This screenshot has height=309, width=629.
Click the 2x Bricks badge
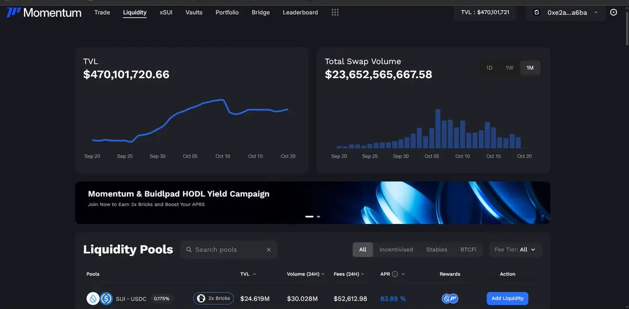pos(212,299)
